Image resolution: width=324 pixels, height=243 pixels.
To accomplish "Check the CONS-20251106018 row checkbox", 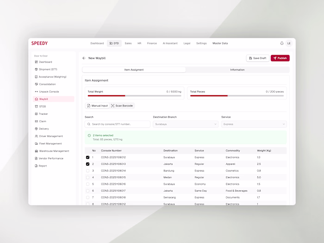I will [87, 198].
